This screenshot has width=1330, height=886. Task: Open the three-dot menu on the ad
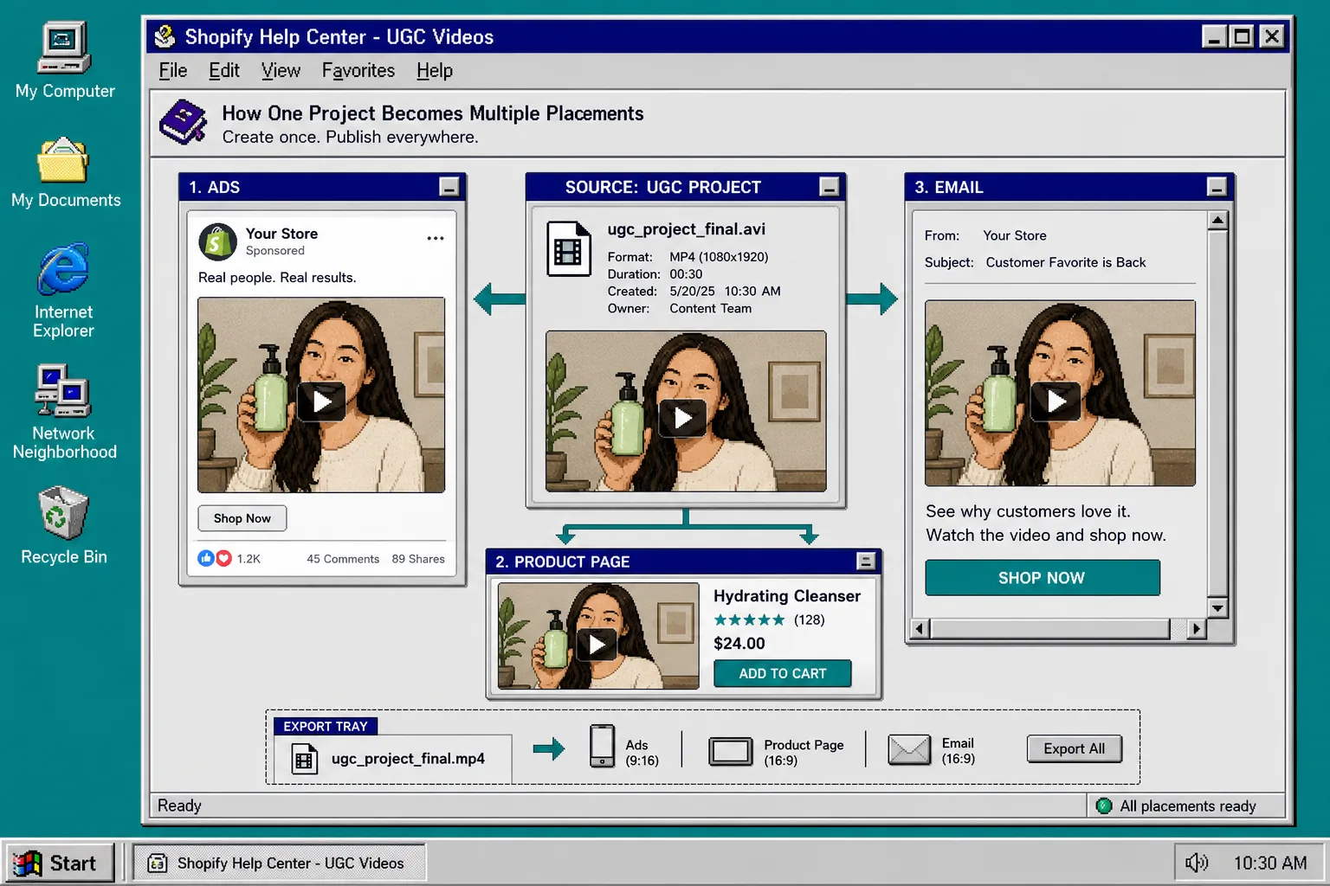pyautogui.click(x=435, y=238)
